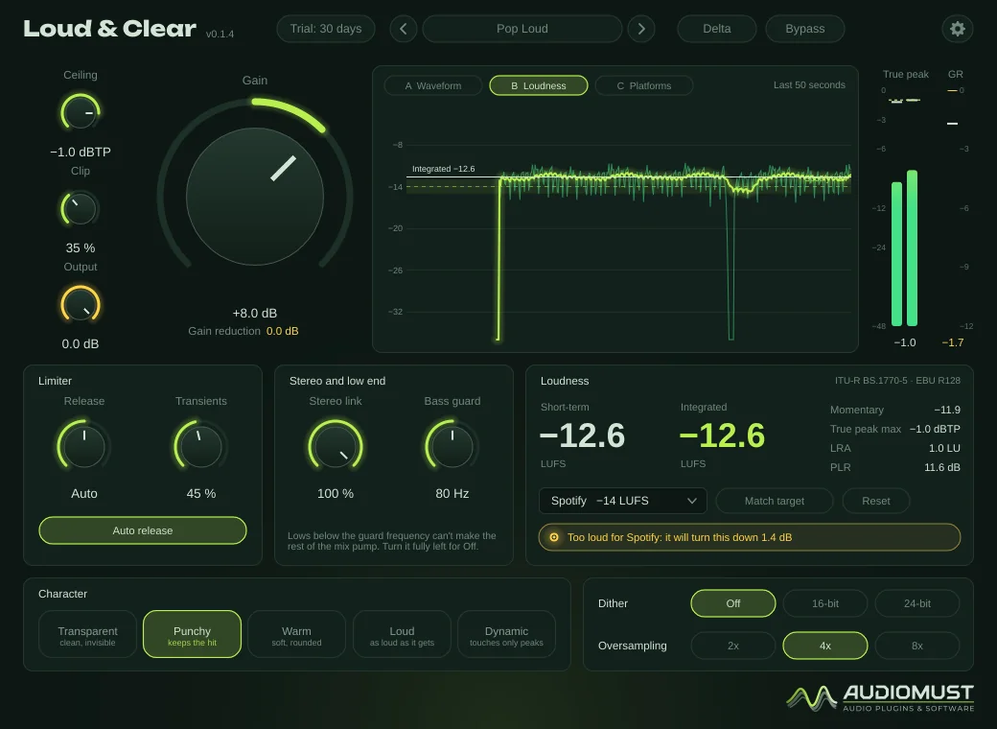Select the Loud character mode
The height and width of the screenshot is (729, 997).
click(x=402, y=634)
